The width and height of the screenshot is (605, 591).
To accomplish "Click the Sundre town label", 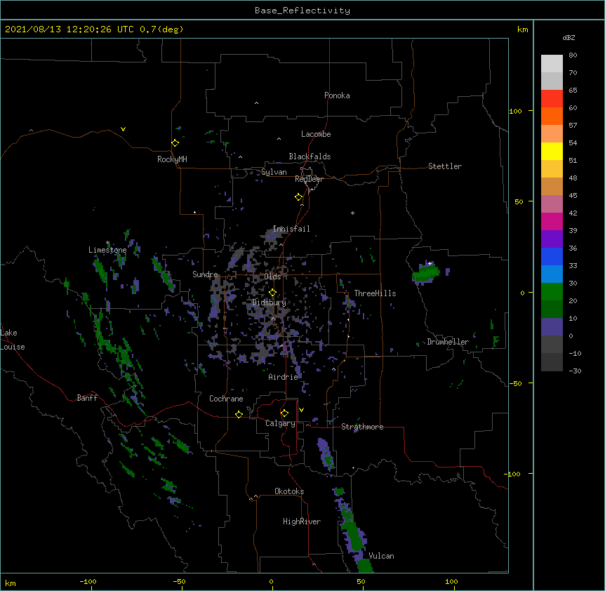I will pyautogui.click(x=205, y=274).
